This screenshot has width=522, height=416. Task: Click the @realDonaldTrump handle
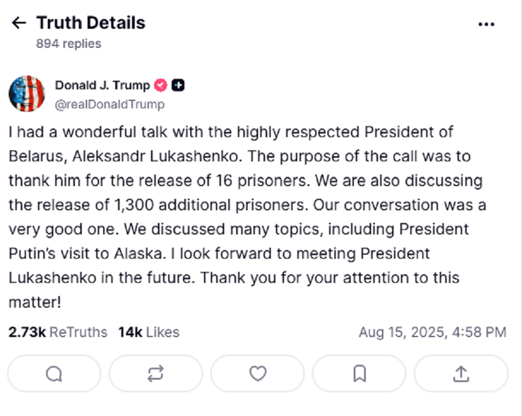point(109,104)
